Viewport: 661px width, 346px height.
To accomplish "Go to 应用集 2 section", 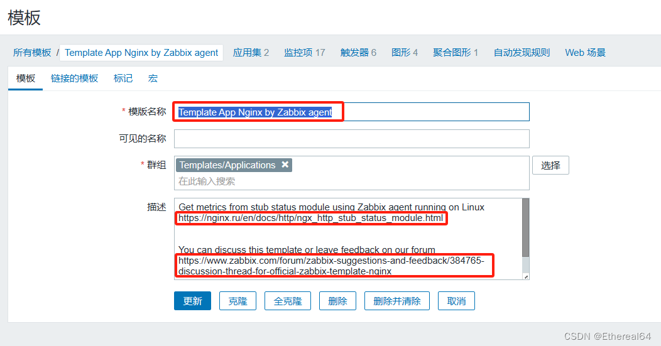I will [251, 53].
